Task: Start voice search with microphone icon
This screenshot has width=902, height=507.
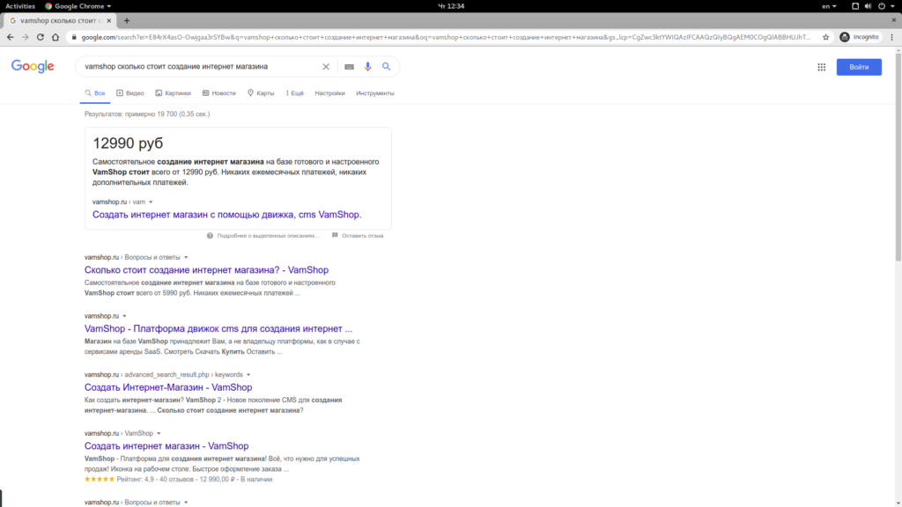Action: [367, 67]
